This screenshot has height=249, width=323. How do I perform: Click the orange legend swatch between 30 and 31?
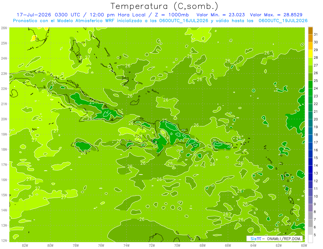coord(311,38)
